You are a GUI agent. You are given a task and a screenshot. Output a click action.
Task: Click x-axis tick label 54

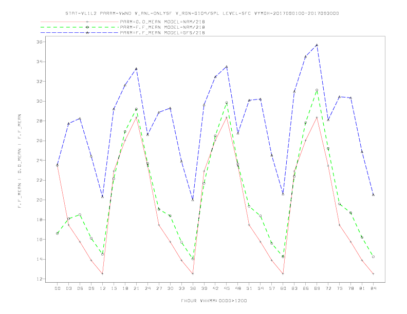[261, 288]
